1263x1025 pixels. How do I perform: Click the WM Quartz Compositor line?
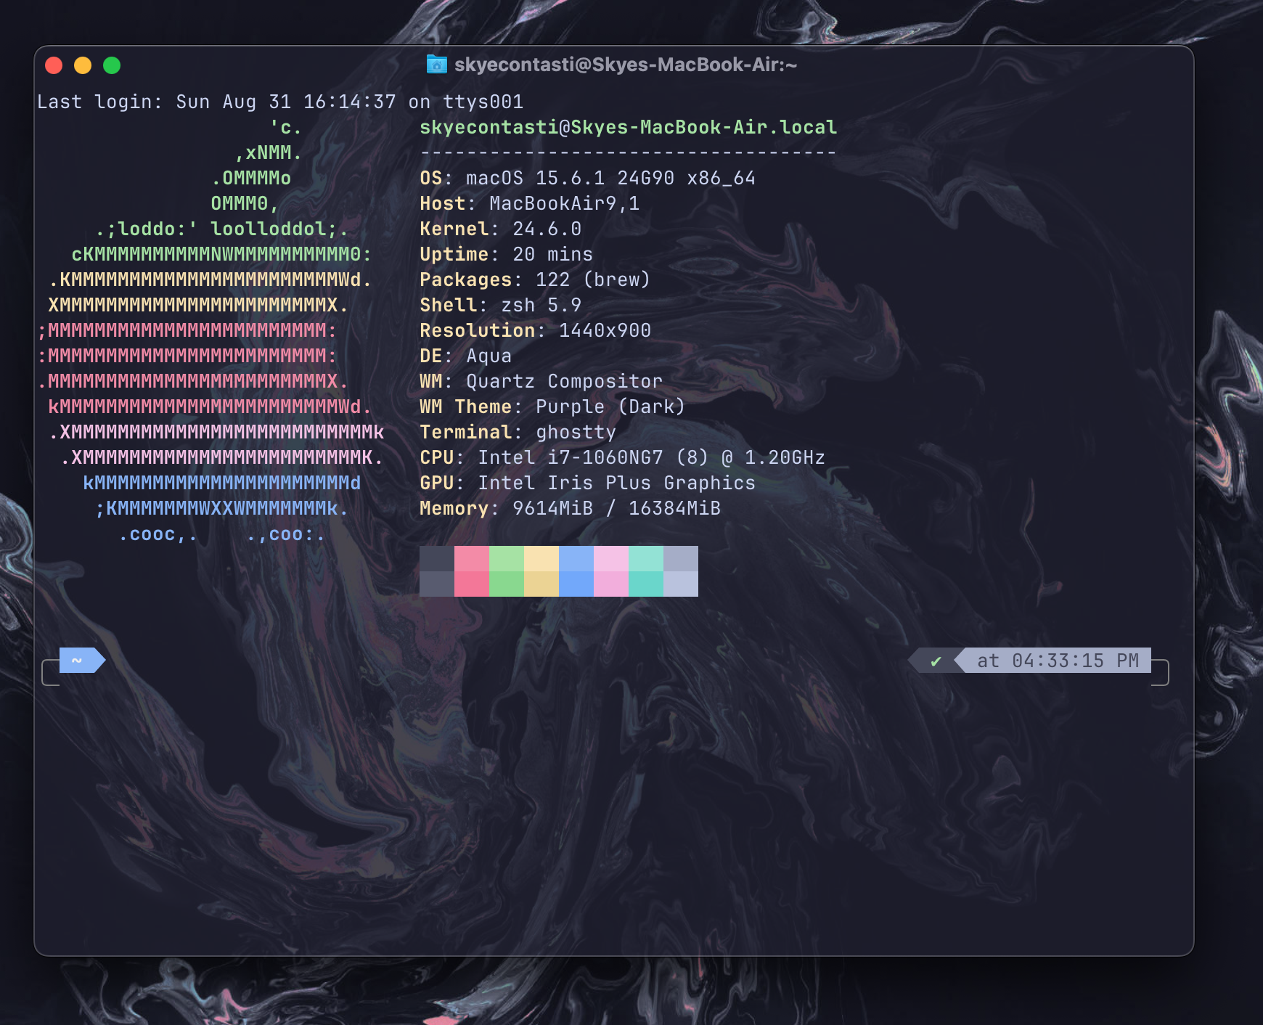[541, 381]
